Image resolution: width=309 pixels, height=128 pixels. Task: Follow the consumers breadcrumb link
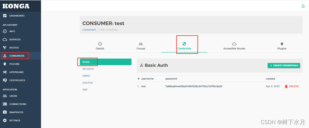[x=89, y=30]
